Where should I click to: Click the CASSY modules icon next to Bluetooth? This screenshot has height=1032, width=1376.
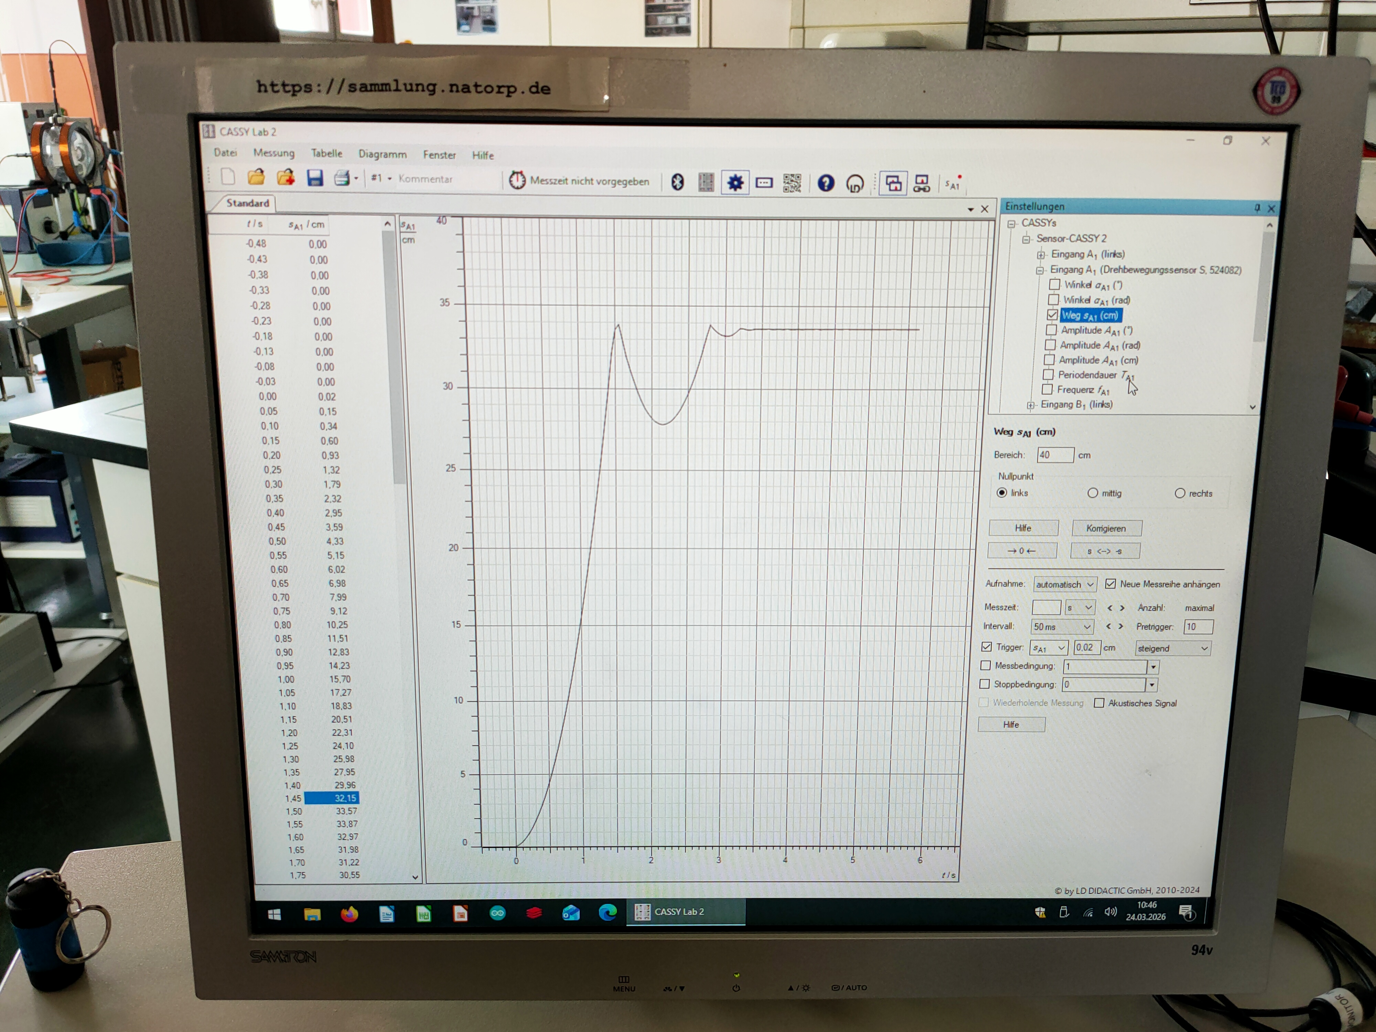(x=706, y=182)
